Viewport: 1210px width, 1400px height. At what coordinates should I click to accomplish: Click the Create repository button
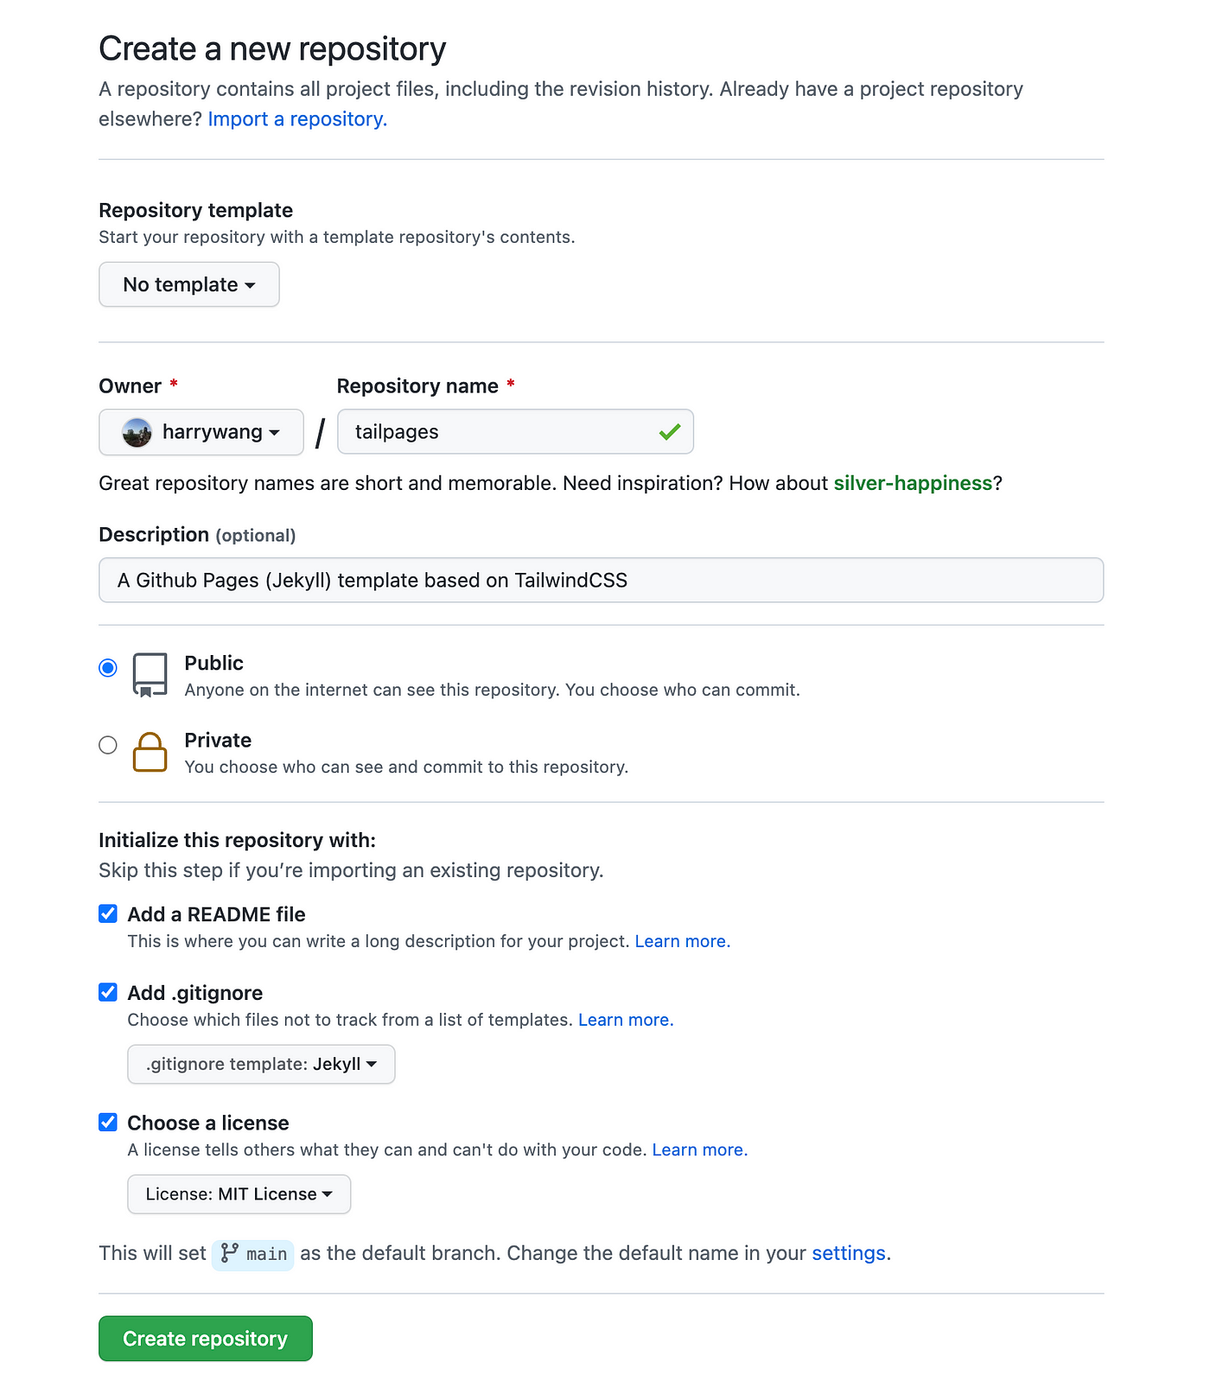pyautogui.click(x=206, y=1339)
